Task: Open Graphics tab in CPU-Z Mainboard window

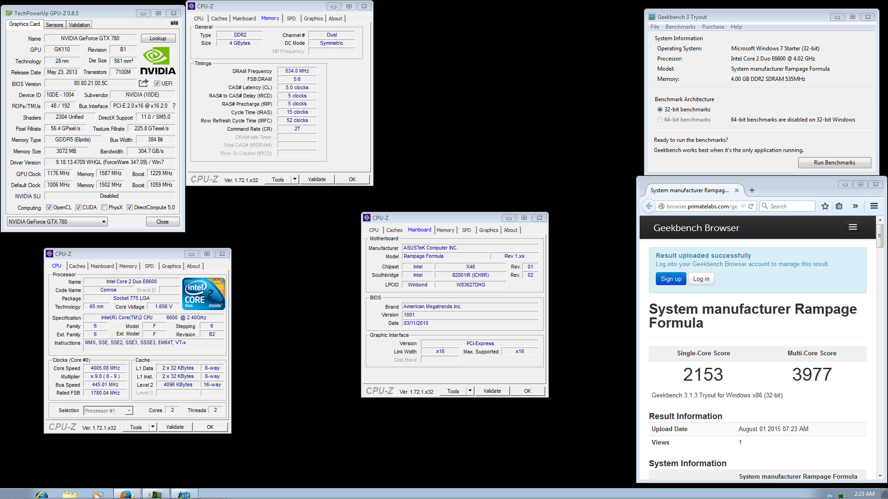Action: pyautogui.click(x=489, y=230)
